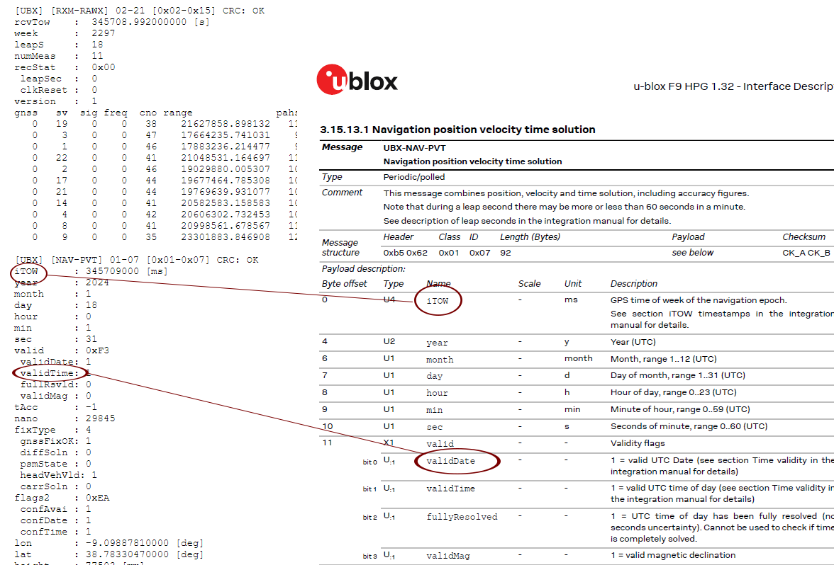Image resolution: width=834 pixels, height=565 pixels.
Task: Select the circled iTOW value in terminal output
Action: [28, 271]
